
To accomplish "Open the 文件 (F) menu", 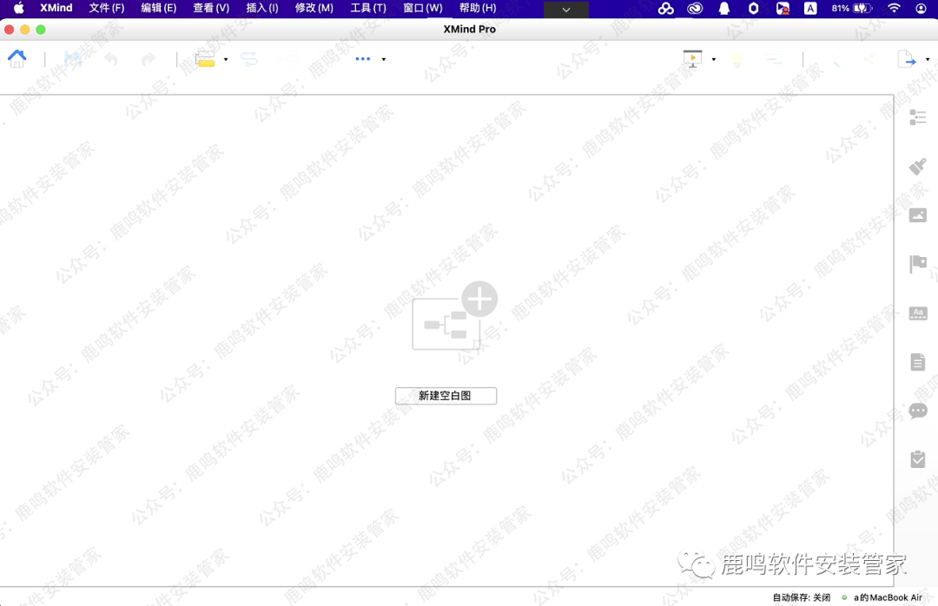I will click(106, 8).
